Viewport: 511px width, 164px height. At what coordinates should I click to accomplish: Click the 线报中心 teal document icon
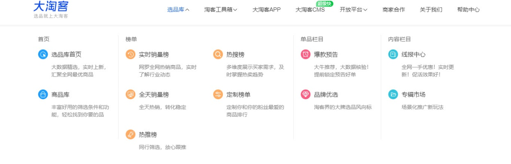[x=393, y=54]
